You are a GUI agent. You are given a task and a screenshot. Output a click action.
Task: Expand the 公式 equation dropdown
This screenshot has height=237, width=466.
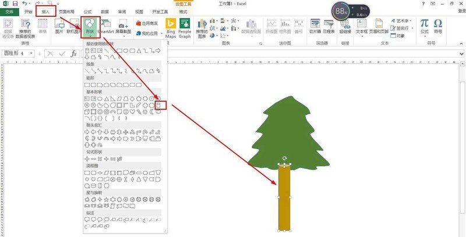click(x=425, y=36)
